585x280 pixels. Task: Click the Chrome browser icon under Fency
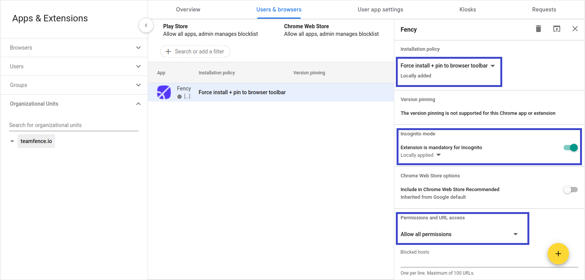pos(179,96)
